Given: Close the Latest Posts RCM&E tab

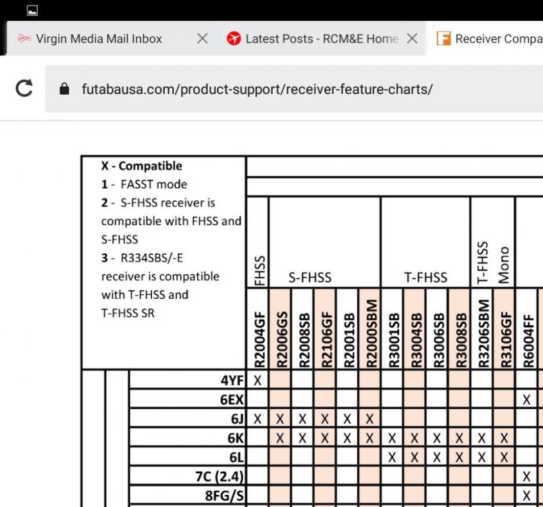Looking at the screenshot, I should tap(412, 39).
